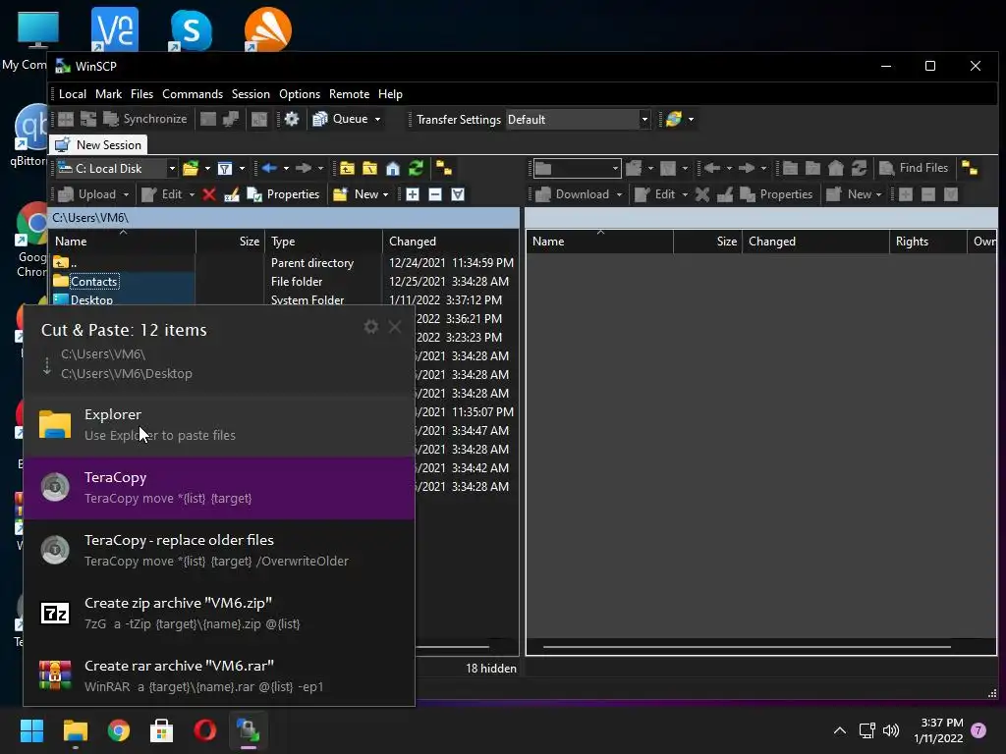The image size is (1006, 754).
Task: Select files with the plus icon
Action: (x=413, y=194)
